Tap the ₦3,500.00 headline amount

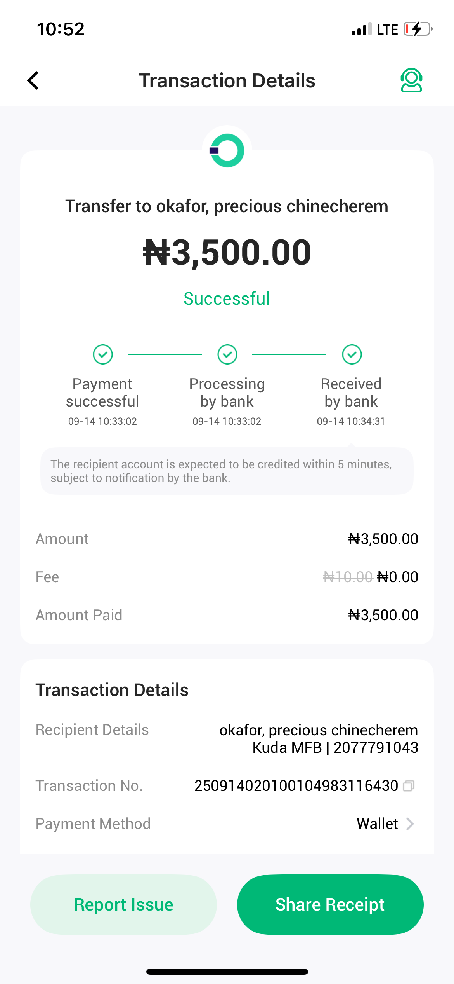point(227,253)
